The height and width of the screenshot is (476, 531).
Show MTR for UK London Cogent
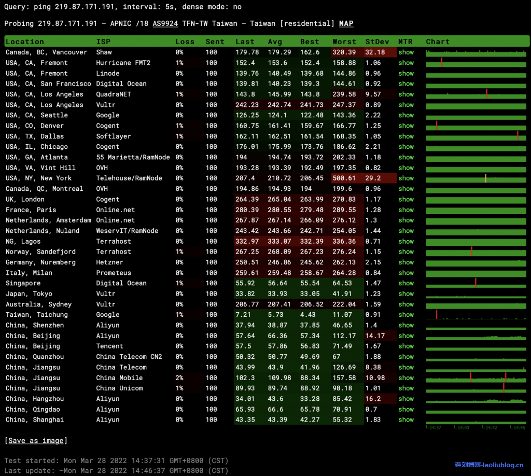(406, 200)
